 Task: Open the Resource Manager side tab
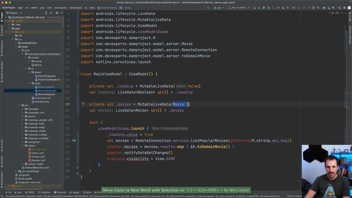tap(2, 72)
